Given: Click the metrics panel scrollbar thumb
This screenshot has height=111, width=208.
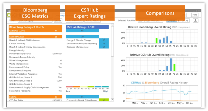Looking at the screenshot, I should pos(112,41).
